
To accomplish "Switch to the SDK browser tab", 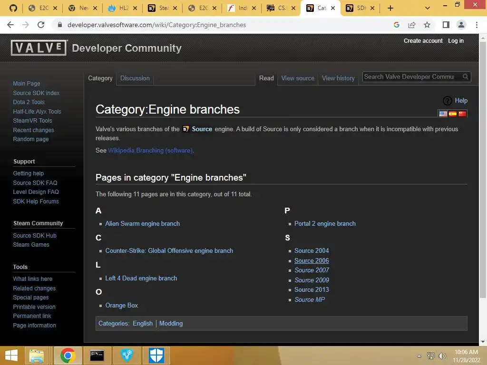I will (x=360, y=8).
